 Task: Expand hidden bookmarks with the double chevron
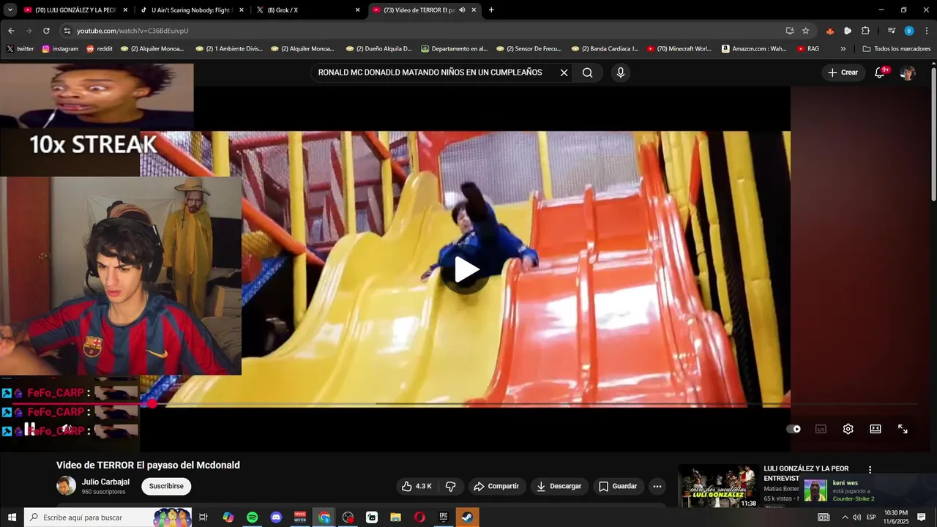point(843,49)
